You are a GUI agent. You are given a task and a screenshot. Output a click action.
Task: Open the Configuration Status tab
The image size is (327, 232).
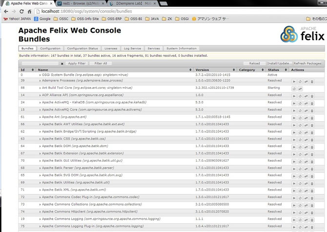pyautogui.click(x=82, y=48)
